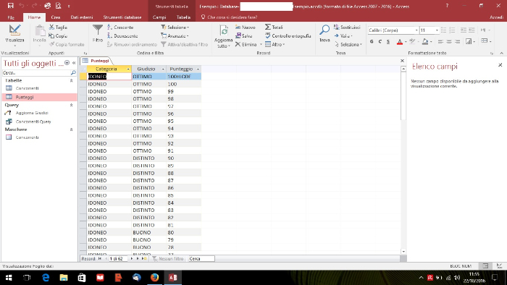
Task: Open the Giudizio column filter arrow
Action: pyautogui.click(x=163, y=69)
